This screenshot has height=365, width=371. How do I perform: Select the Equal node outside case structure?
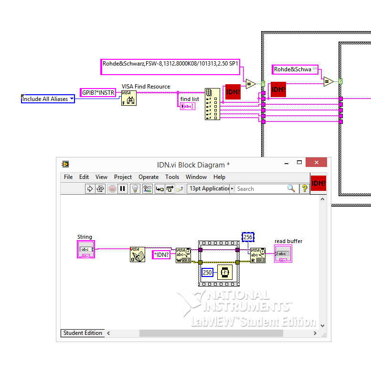pos(251,84)
